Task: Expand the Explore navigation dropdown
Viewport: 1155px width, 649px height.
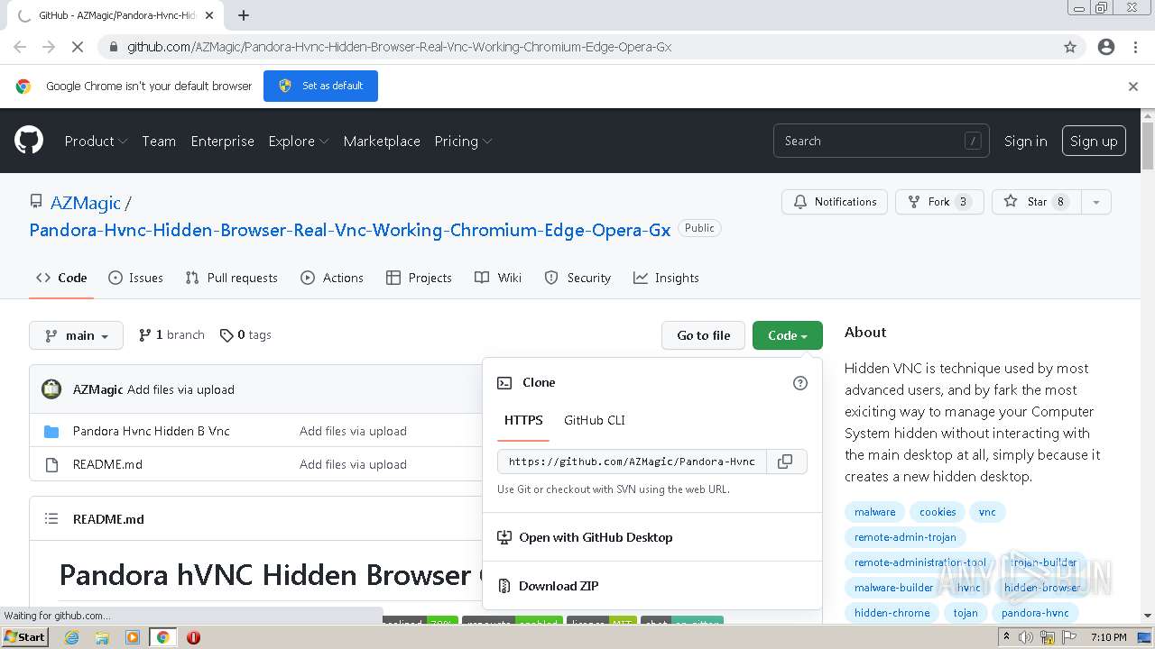Action: point(299,141)
